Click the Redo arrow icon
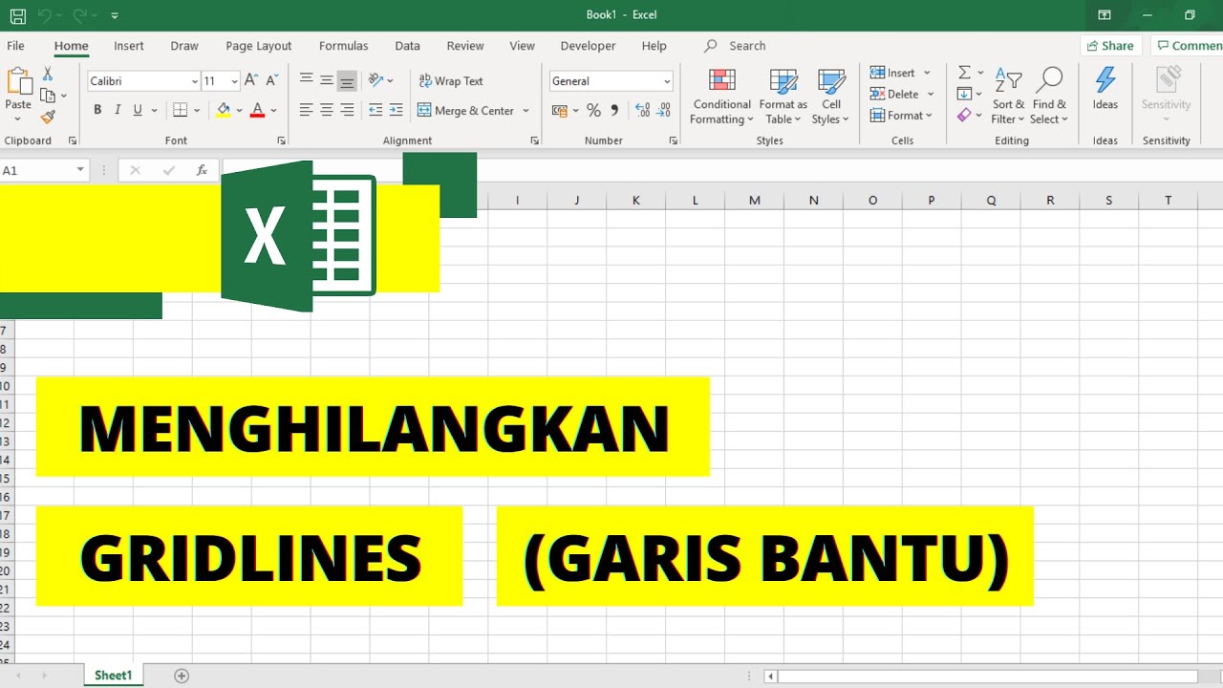This screenshot has width=1223, height=688. (80, 15)
